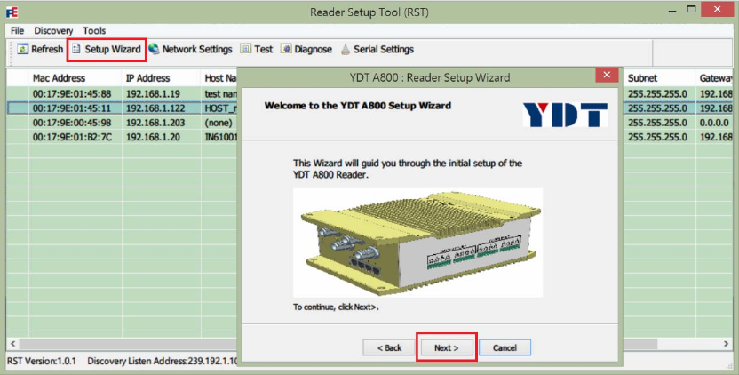Click the IP address 192.168.1.20

[153, 137]
